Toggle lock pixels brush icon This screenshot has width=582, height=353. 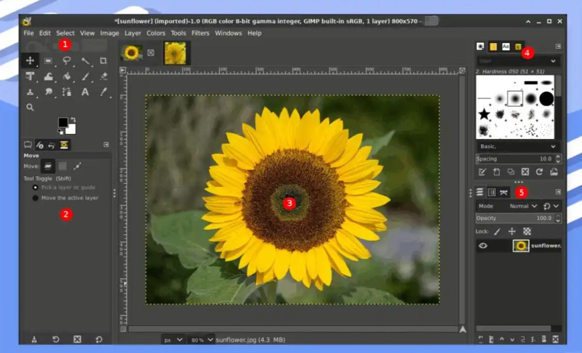point(497,231)
